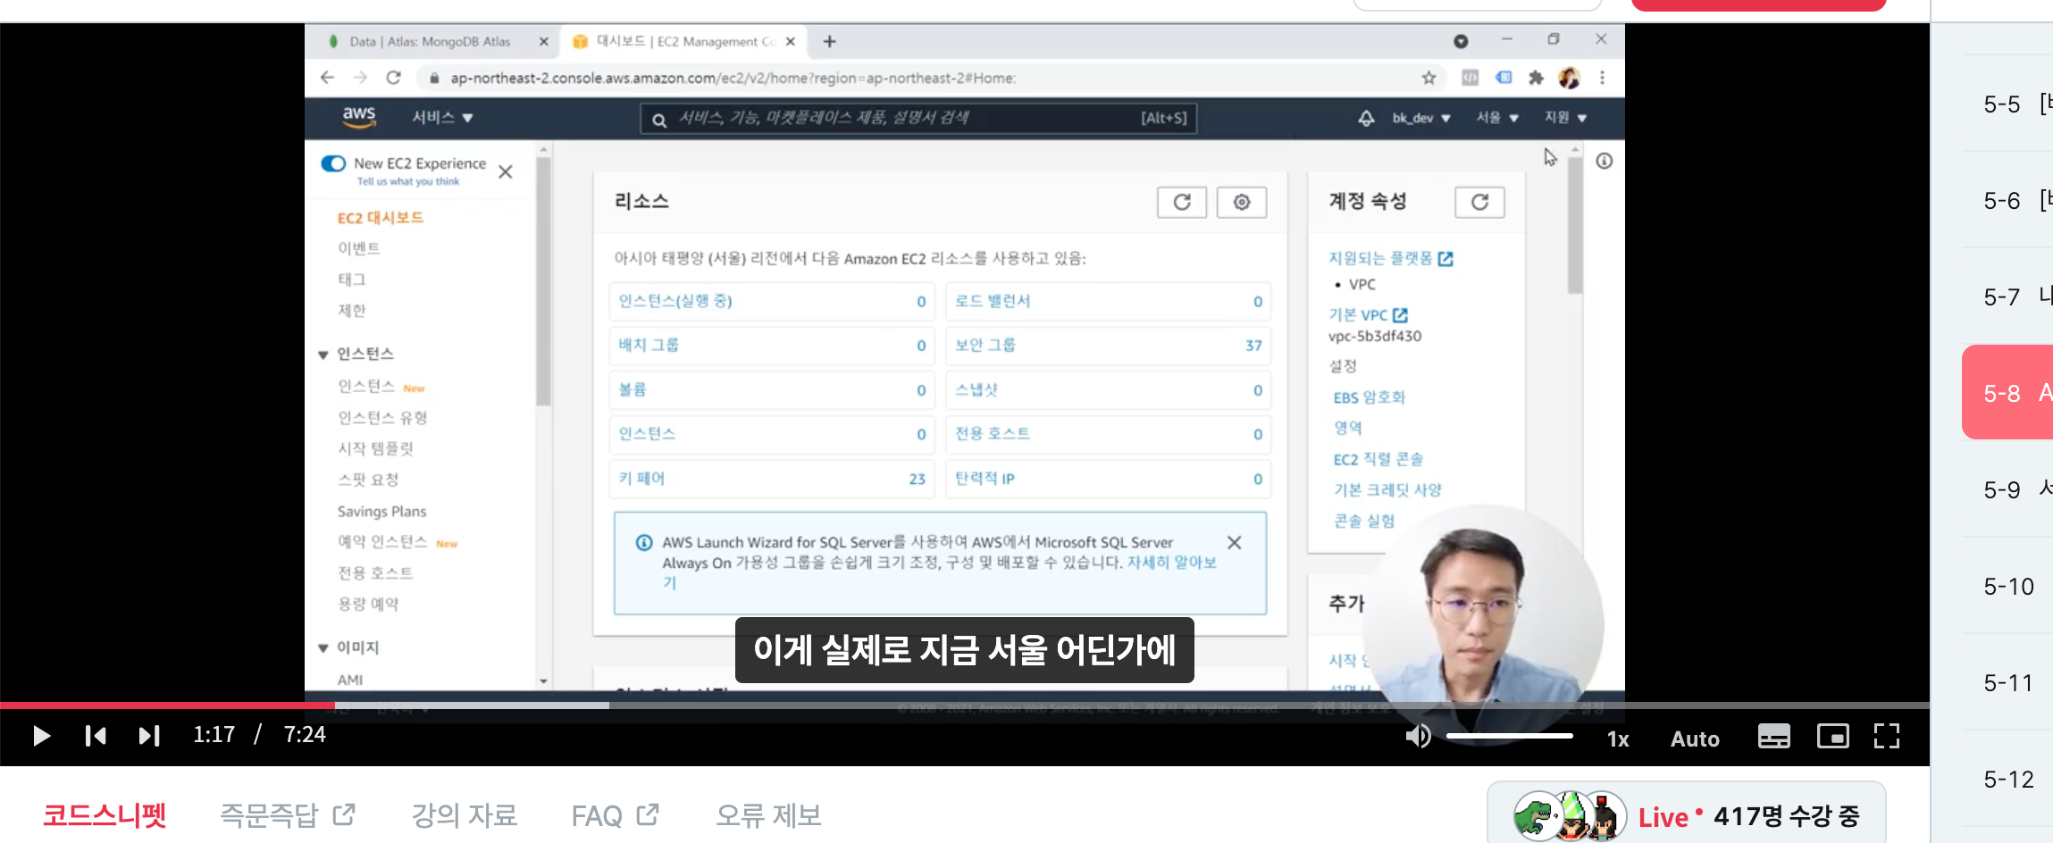Select lesson 5-9 in sidebar
Viewport: 2053px width, 843px height.
[2007, 489]
